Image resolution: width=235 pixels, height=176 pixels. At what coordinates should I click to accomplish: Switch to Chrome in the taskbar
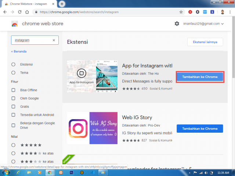pos(50,173)
